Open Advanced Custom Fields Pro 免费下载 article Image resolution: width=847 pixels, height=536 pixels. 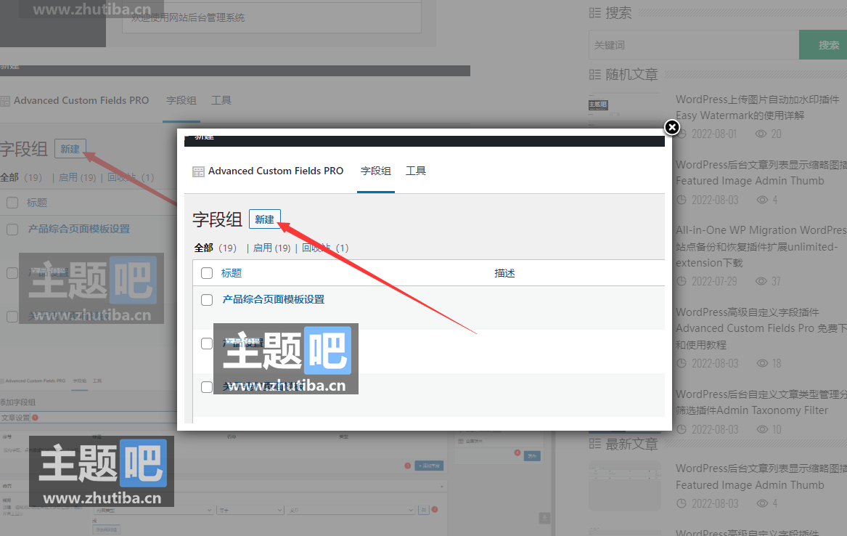761,328
